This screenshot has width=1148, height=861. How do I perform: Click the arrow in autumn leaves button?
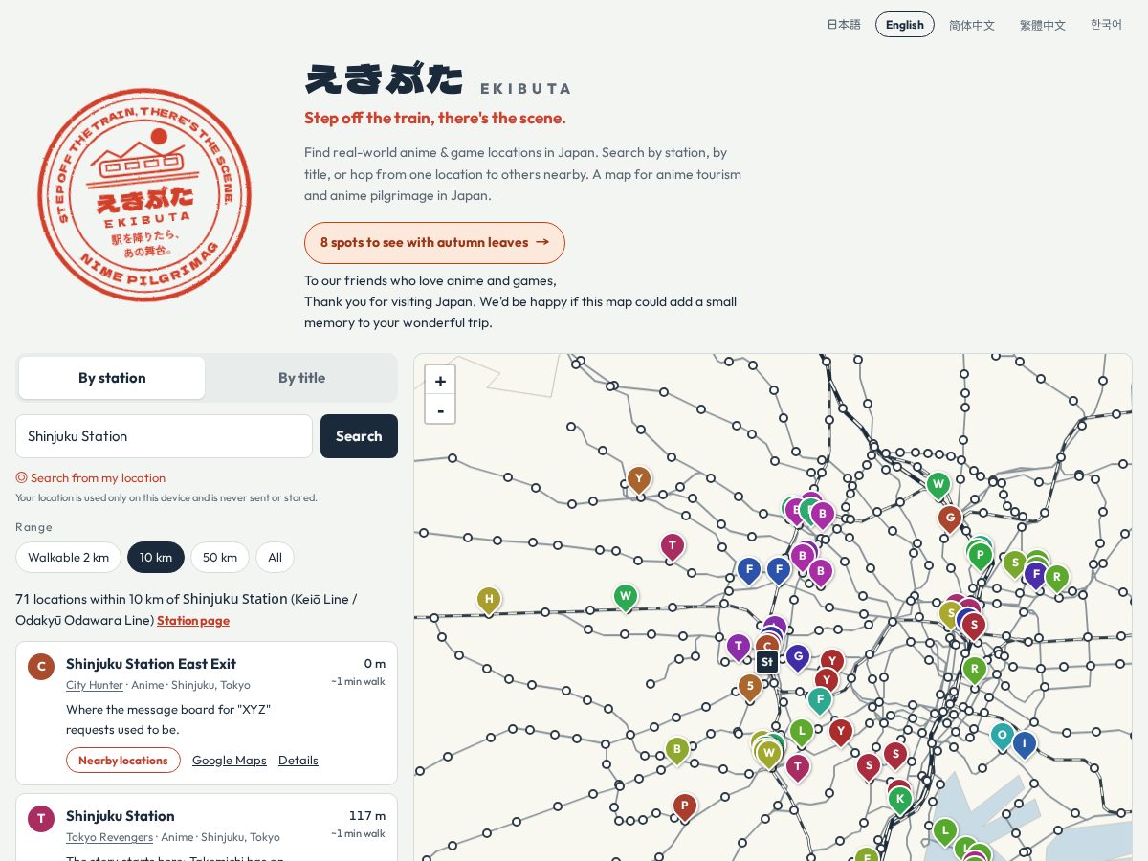pyautogui.click(x=542, y=242)
